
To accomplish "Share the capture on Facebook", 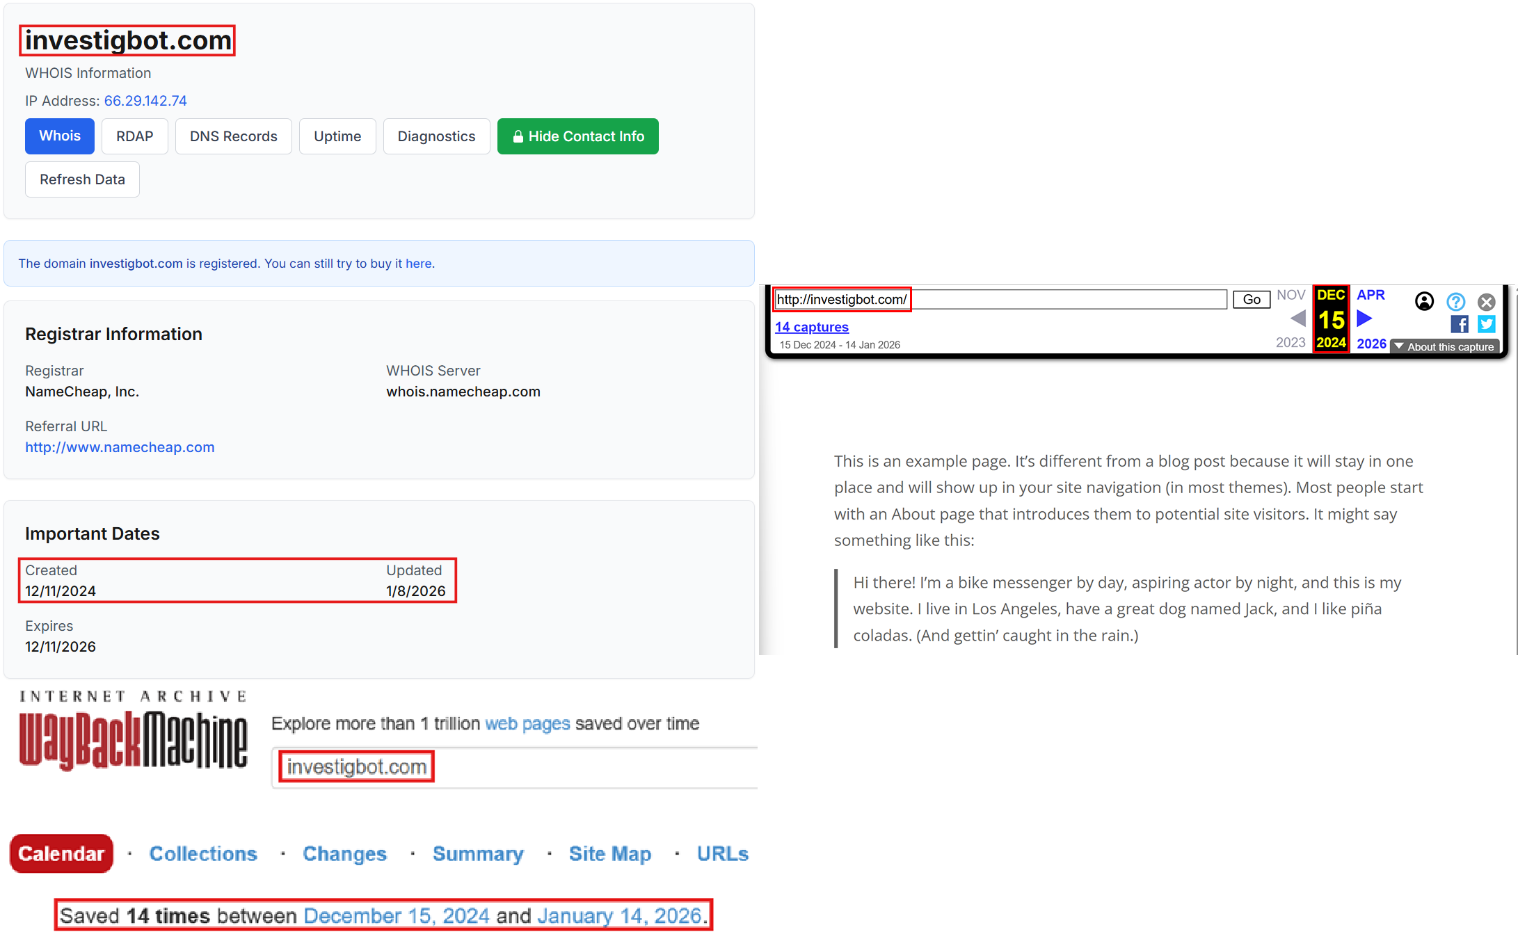I will click(1460, 324).
